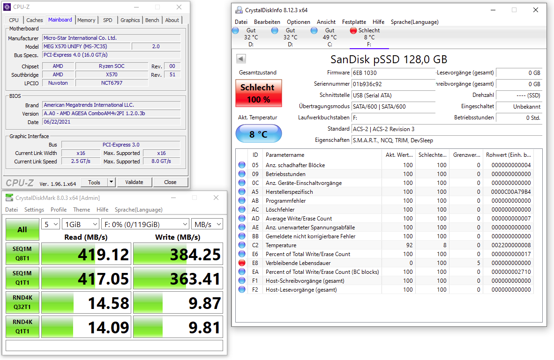Open the MB/s unit dropdown
This screenshot has width=554, height=360.
(x=207, y=224)
